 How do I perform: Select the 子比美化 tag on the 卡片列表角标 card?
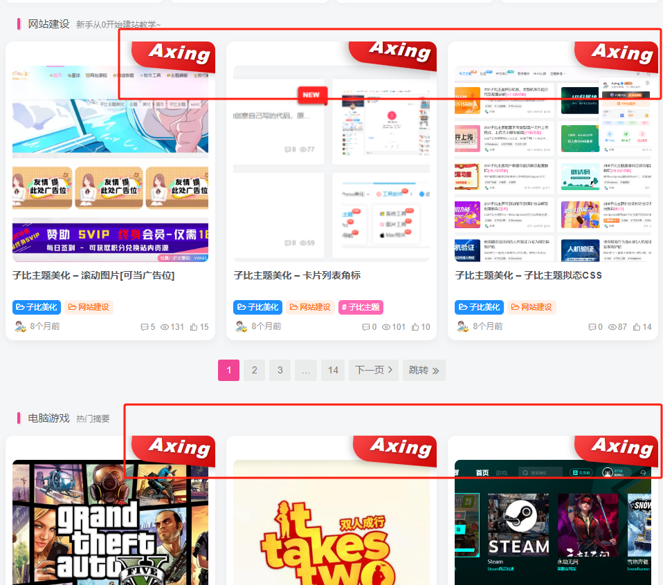point(258,307)
